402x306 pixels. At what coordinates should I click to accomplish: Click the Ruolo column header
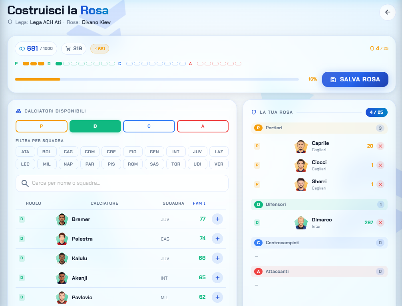click(33, 203)
